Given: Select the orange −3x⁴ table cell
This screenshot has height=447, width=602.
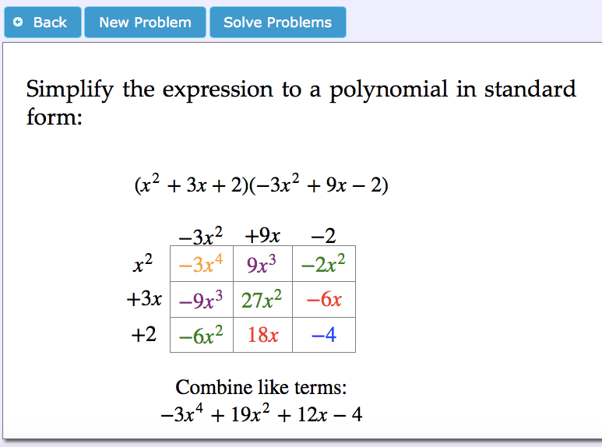Looking at the screenshot, I should 201,265.
